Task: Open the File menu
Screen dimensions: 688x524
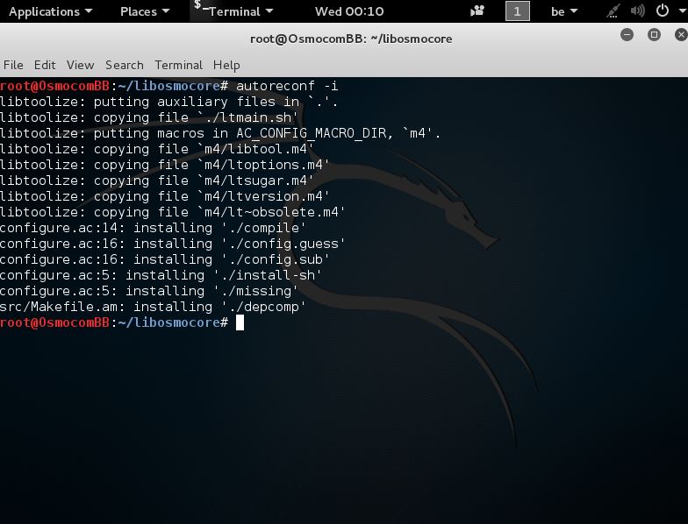Action: coord(13,65)
